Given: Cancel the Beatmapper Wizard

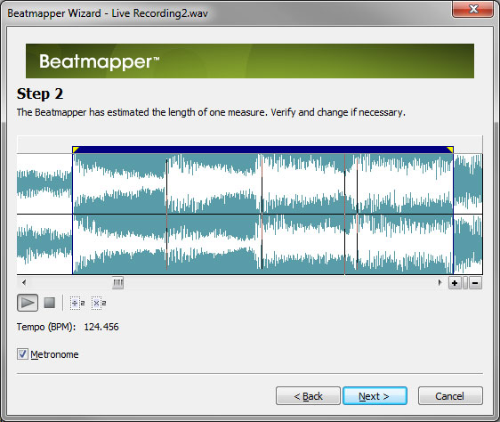Looking at the screenshot, I should [x=450, y=396].
